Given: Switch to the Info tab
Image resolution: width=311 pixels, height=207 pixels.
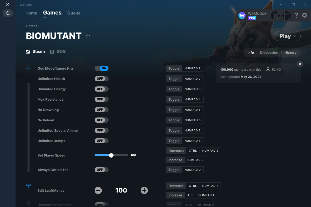Looking at the screenshot, I should pyautogui.click(x=251, y=53).
